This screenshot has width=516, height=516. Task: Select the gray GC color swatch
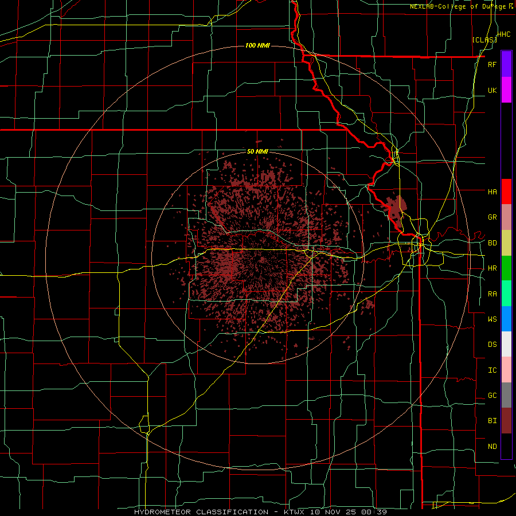click(x=506, y=395)
